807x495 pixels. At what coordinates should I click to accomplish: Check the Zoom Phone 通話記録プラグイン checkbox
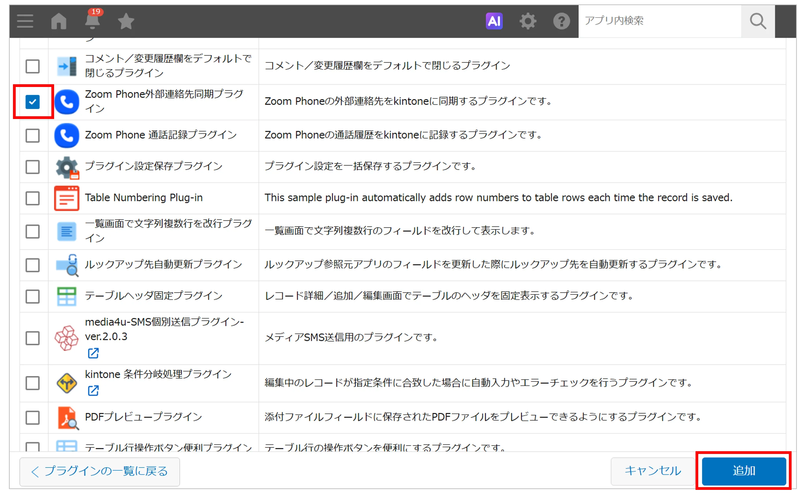[33, 136]
